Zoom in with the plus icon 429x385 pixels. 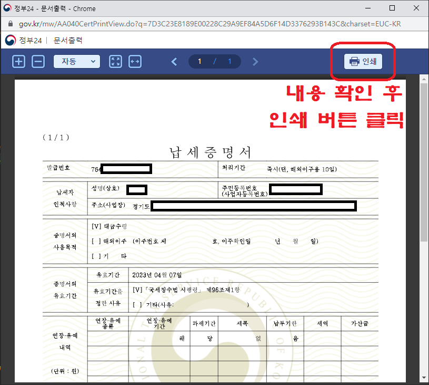tap(18, 61)
